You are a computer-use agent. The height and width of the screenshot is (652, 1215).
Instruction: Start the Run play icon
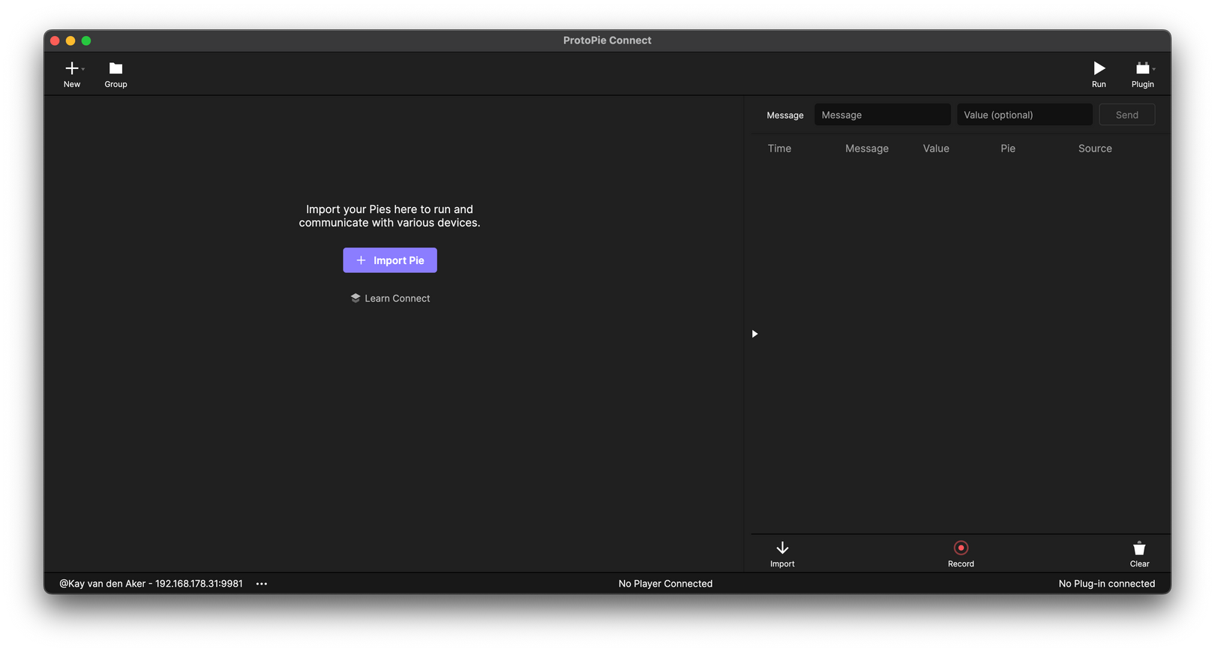coord(1099,68)
